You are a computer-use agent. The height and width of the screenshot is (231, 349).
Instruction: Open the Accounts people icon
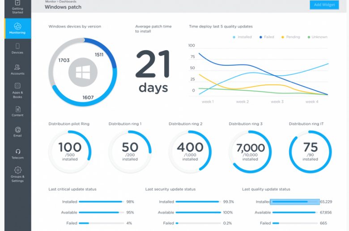click(17, 67)
